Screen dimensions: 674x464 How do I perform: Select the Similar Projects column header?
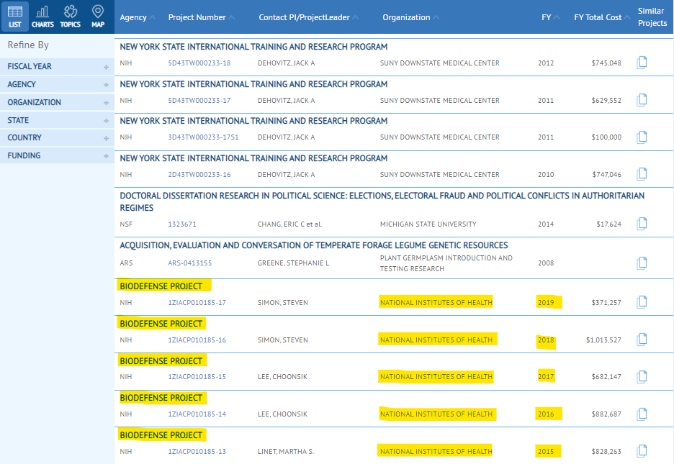point(652,17)
